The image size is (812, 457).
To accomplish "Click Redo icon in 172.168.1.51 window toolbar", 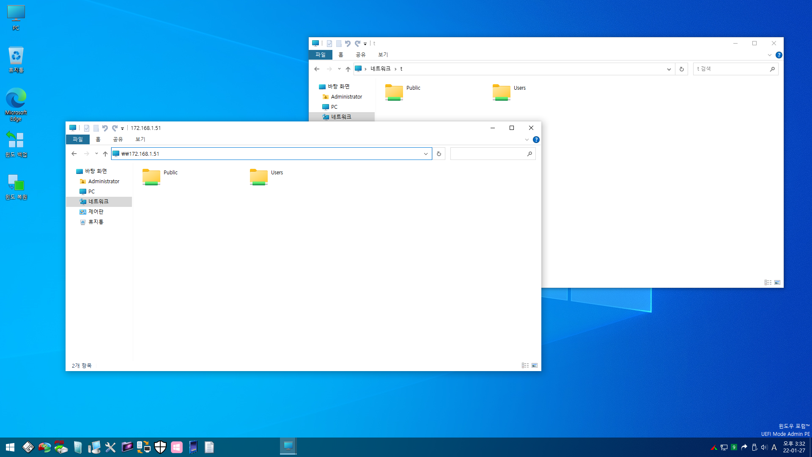I will [115, 128].
